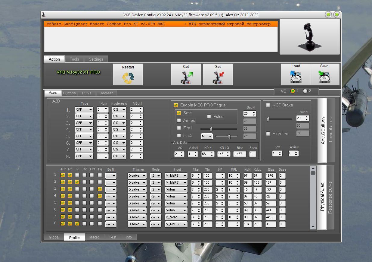Click the Restart recycle icon button

[128, 74]
